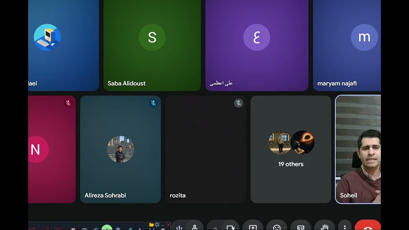Image resolution: width=409 pixels, height=230 pixels.
Task: Select Soheil's live video tile
Action: tap(358, 149)
